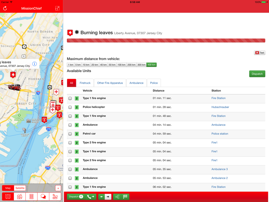Switch map to Satelite view
Image resolution: width=269 pixels, height=202 pixels.
click(20, 188)
